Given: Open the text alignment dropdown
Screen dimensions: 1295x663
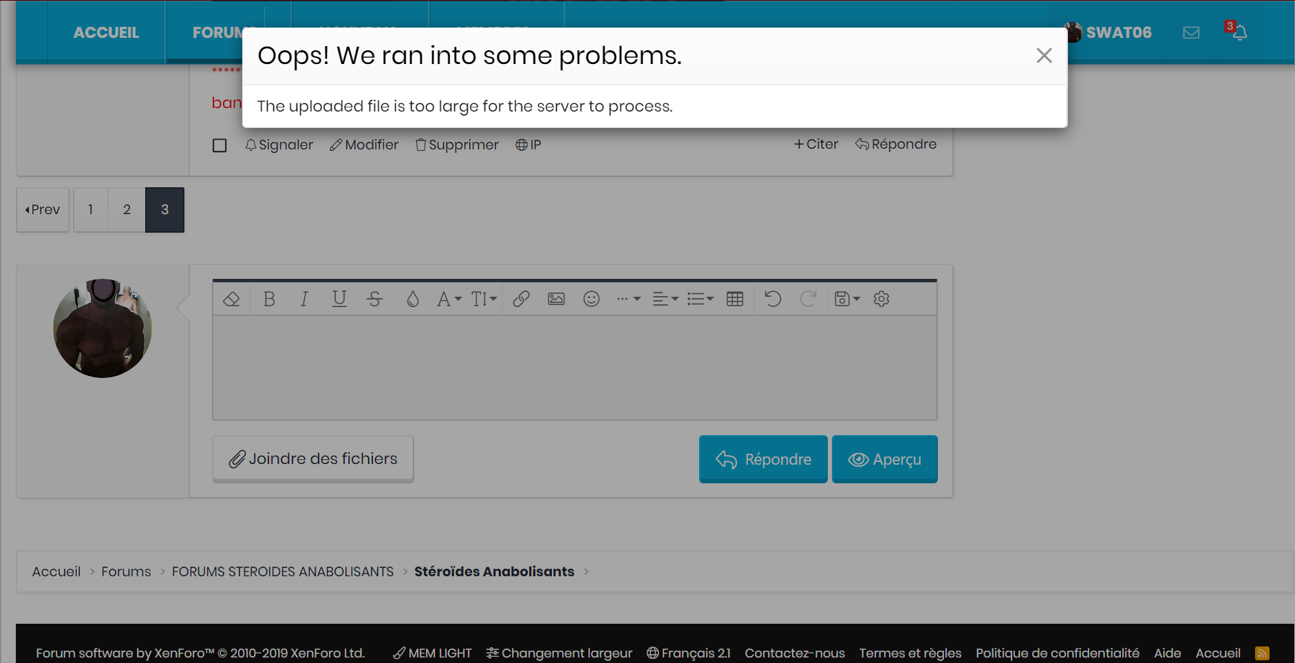Looking at the screenshot, I should coord(665,299).
